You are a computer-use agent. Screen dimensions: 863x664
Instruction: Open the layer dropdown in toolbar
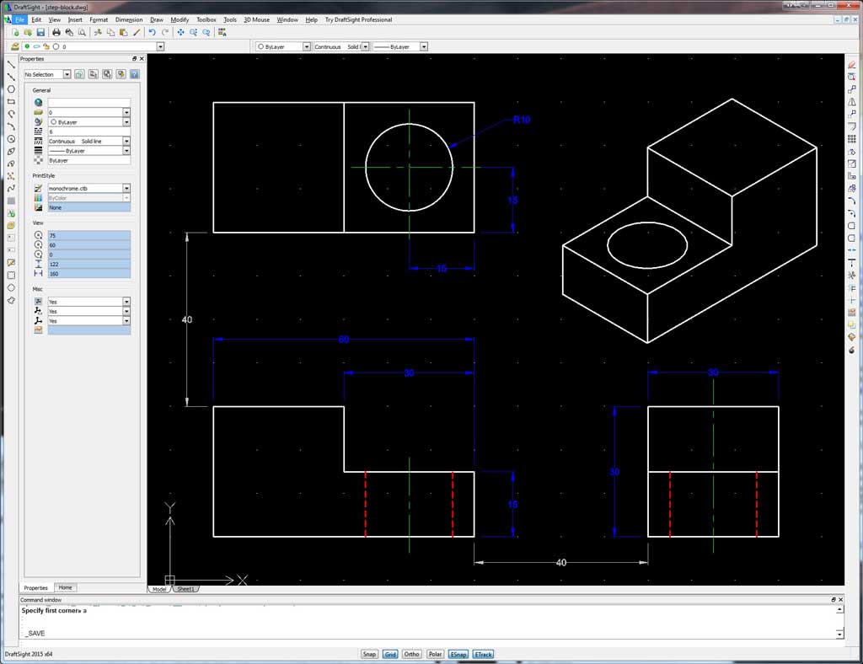[x=160, y=46]
